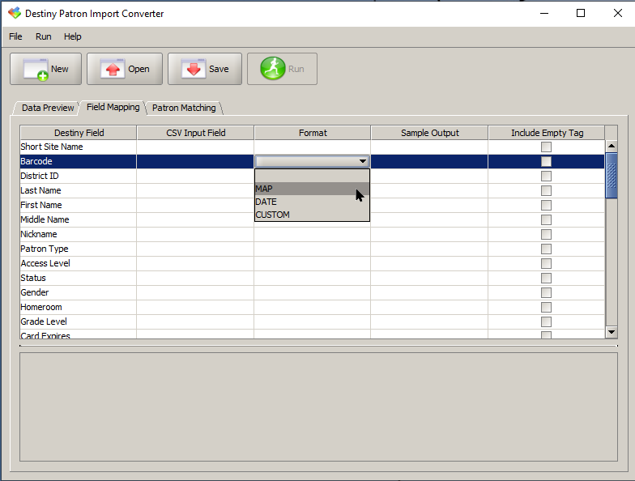Switch to the Data Preview tab

[x=47, y=109]
